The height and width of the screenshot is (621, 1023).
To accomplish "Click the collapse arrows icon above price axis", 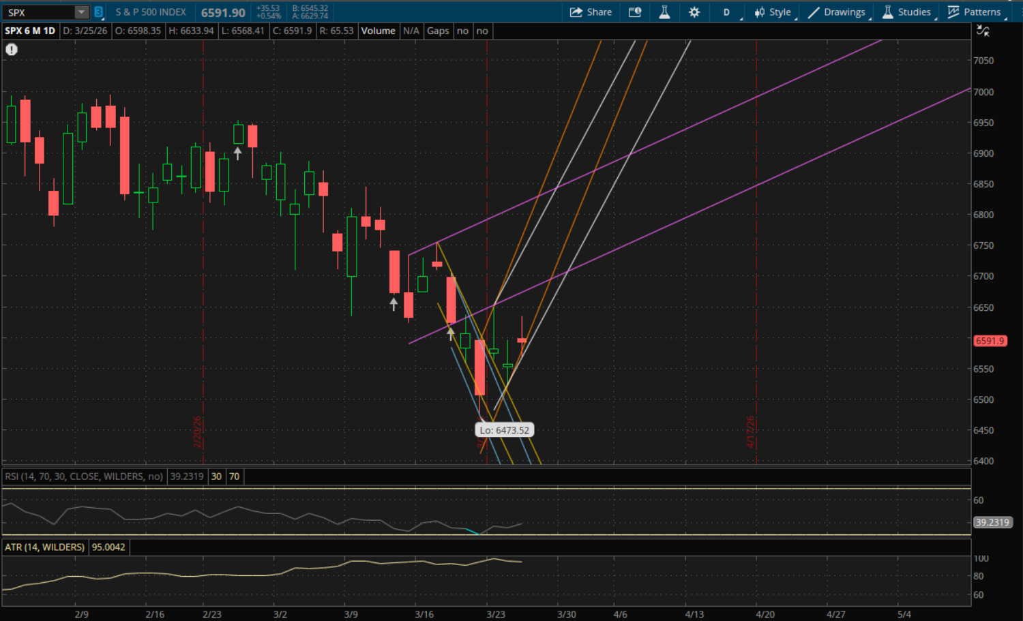I will (x=983, y=31).
